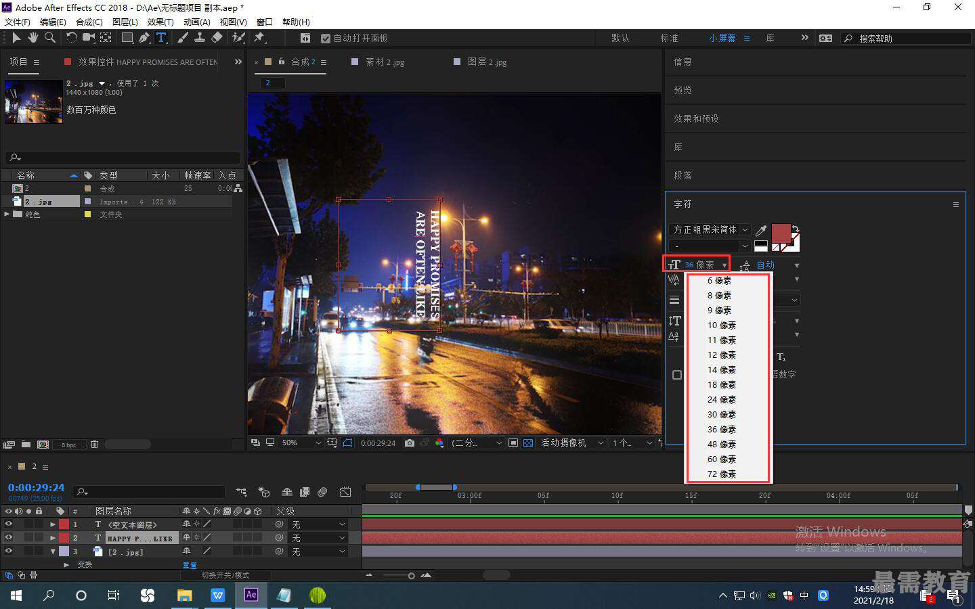The height and width of the screenshot is (609, 975).
Task: Open parent dropdown for layer 1
Action: [319, 524]
